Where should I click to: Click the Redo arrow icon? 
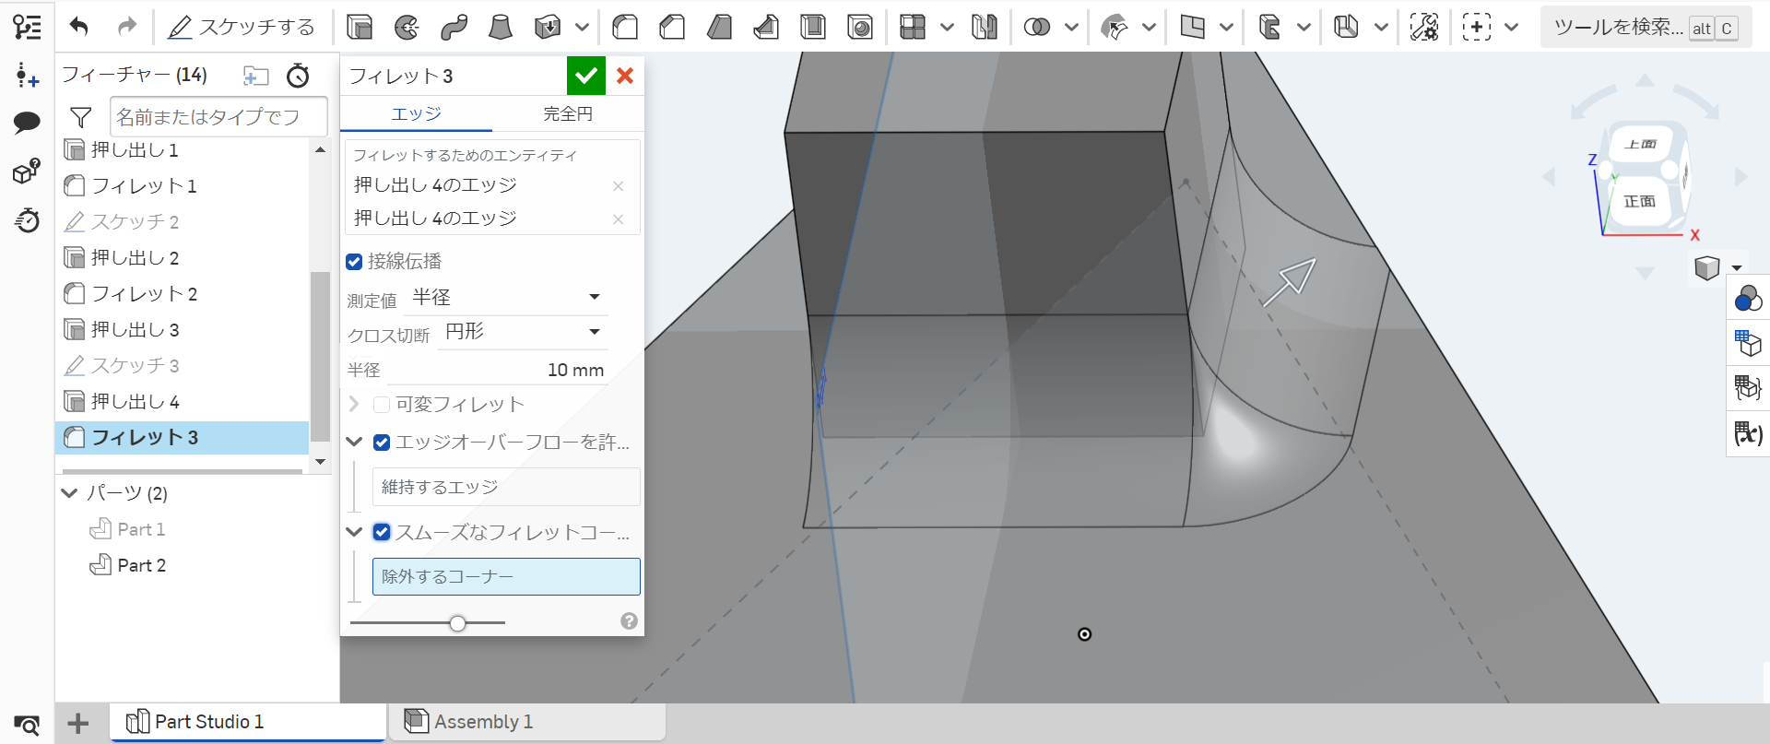pyautogui.click(x=126, y=27)
